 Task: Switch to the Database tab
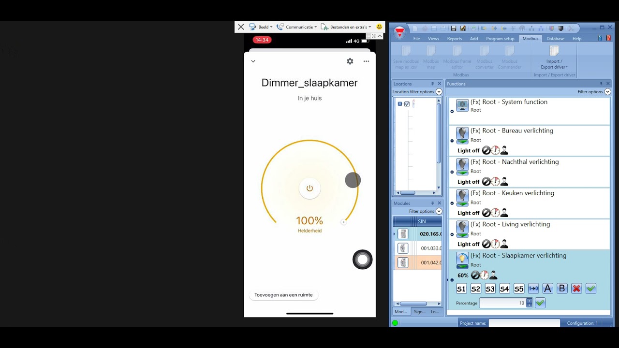click(x=555, y=39)
